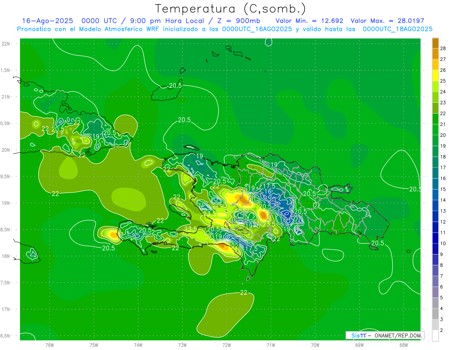Click the color bar label "9"
This screenshot has height=350, width=453.
tap(441, 254)
